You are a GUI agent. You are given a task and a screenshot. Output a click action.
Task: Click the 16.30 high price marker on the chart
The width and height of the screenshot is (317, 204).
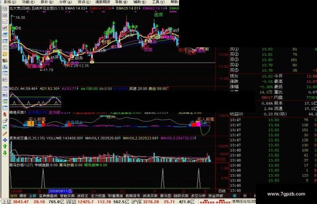[x=20, y=18]
